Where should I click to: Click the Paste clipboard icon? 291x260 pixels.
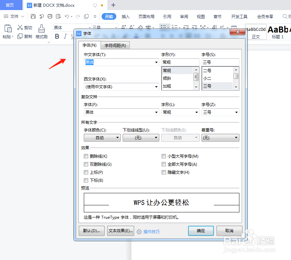(x=8, y=29)
